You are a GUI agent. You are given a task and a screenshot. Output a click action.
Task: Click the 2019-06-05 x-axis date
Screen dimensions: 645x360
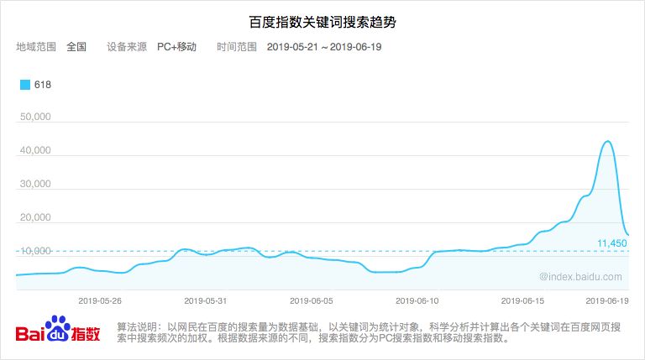pos(312,300)
